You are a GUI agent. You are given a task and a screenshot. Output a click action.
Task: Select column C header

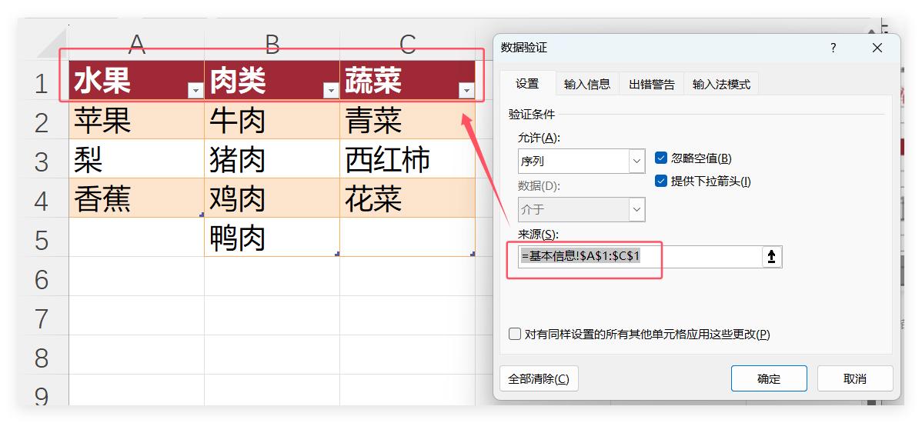tap(407, 45)
